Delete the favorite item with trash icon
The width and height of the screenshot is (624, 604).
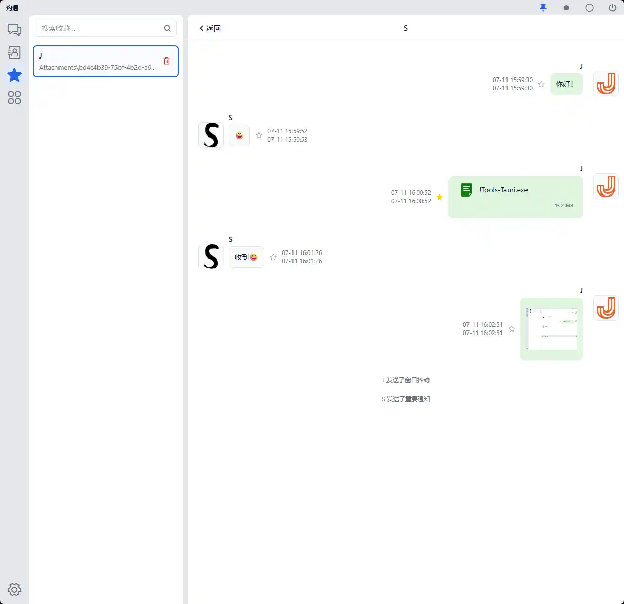tap(167, 61)
